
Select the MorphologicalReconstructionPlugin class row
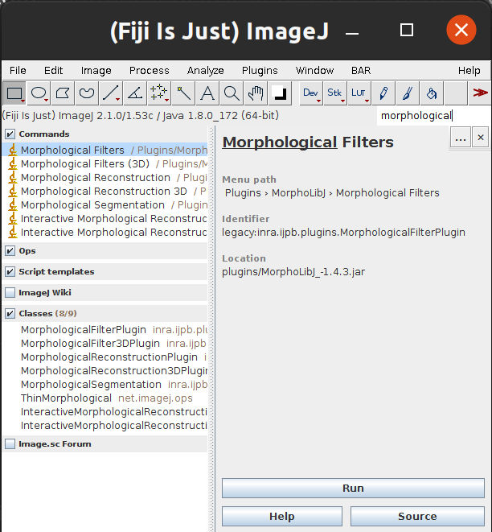pyautogui.click(x=105, y=357)
